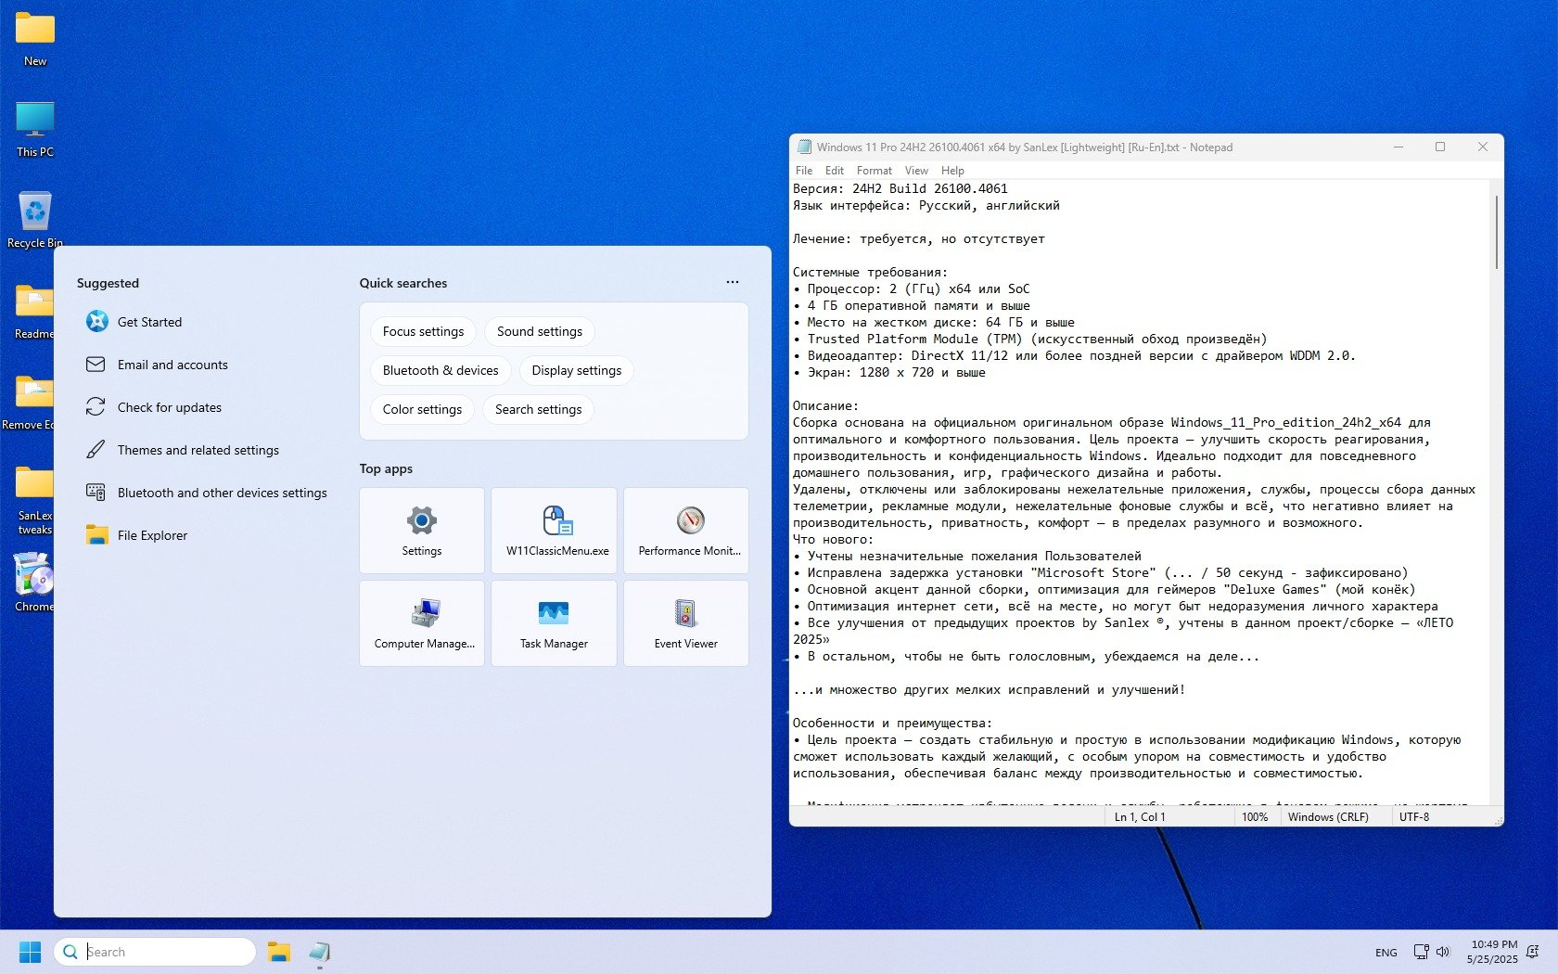Open Settings from Top apps

click(x=421, y=531)
